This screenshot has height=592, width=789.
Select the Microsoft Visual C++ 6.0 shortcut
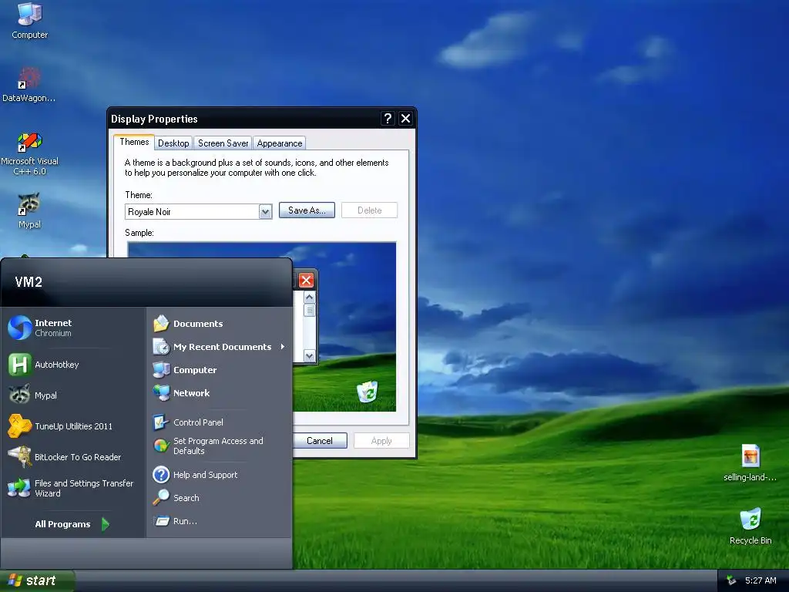29,153
